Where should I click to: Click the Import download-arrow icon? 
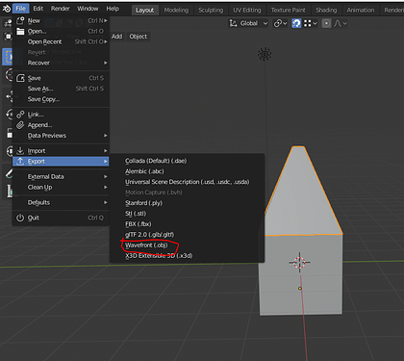point(20,150)
